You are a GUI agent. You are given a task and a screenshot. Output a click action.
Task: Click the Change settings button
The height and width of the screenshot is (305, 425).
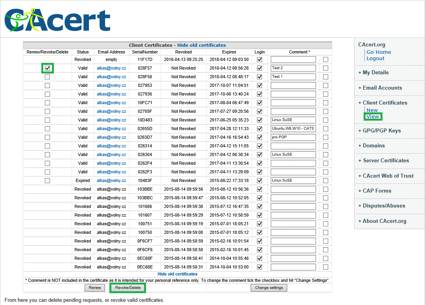coord(269,288)
